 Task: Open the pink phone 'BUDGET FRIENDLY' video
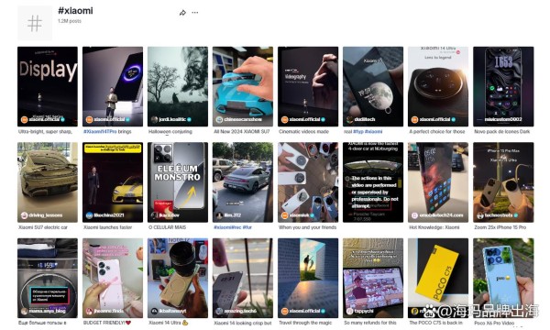coord(113,278)
